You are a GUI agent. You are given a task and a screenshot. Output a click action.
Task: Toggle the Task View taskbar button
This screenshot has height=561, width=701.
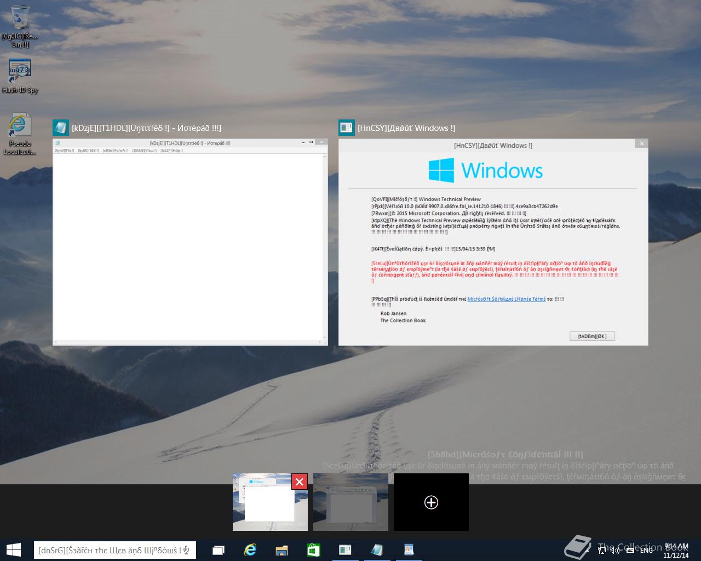point(219,550)
